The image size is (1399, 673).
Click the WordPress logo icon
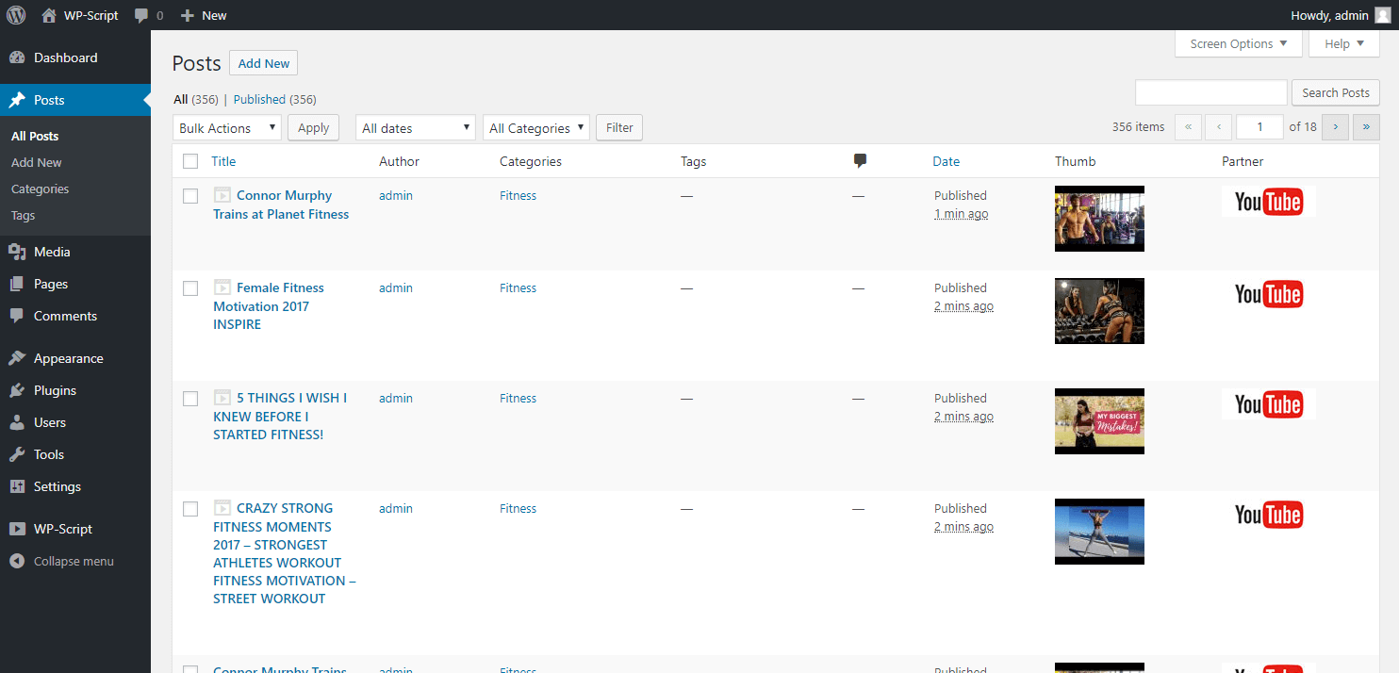tap(16, 15)
